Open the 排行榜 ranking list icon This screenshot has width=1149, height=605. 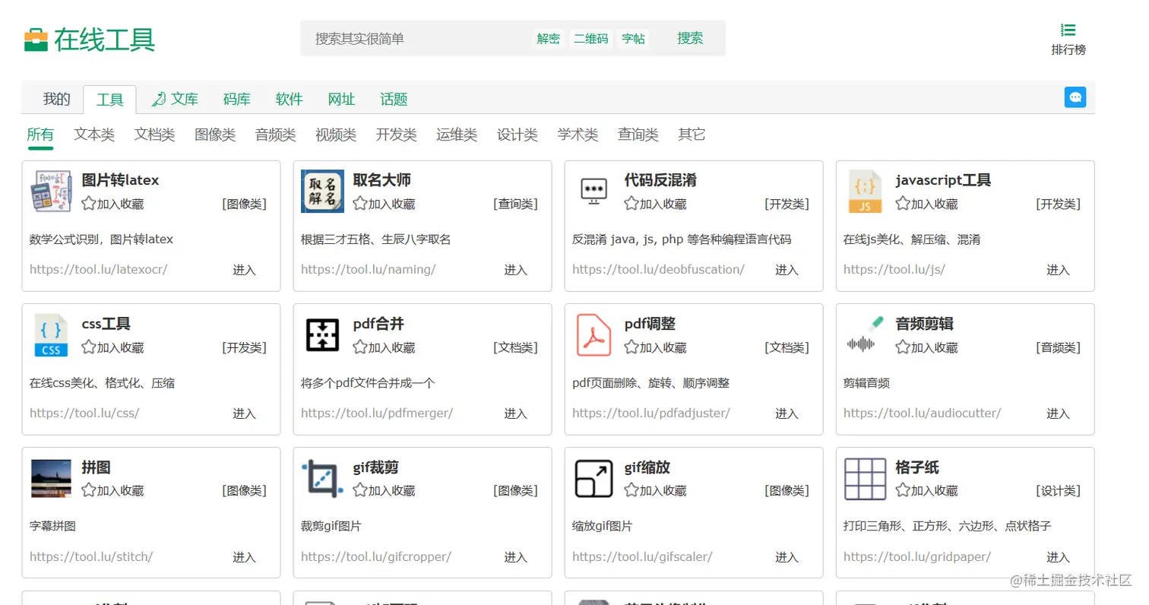1068,30
